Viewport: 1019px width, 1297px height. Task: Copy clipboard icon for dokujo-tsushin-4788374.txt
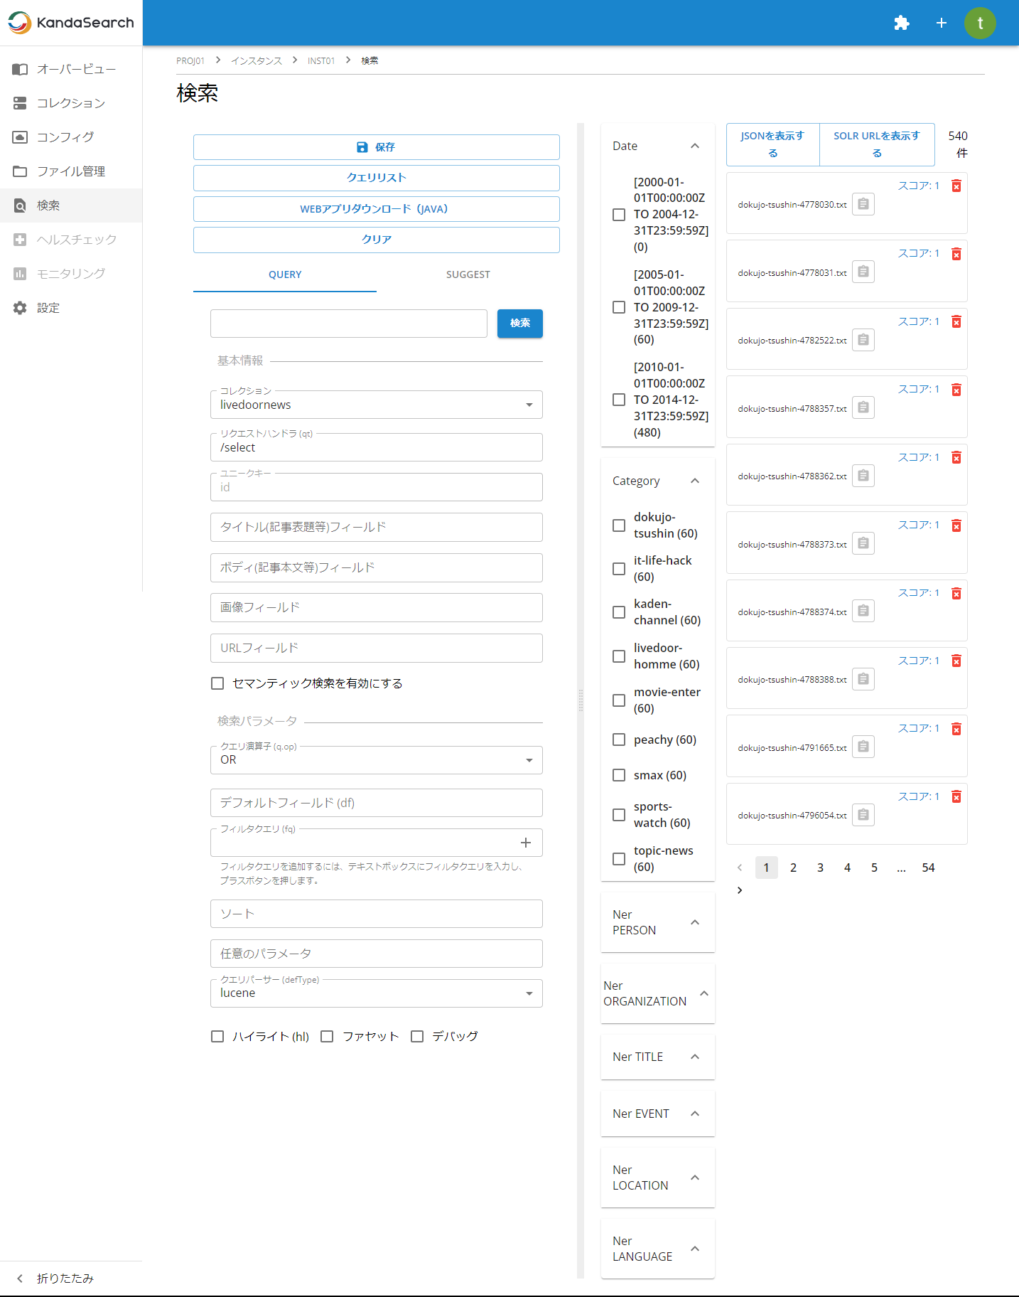(863, 611)
